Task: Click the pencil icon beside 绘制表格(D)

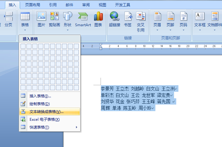Action: 23,104
